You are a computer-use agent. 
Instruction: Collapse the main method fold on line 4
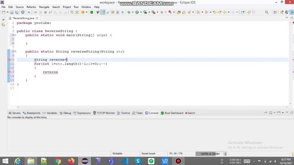pyautogui.click(x=15, y=35)
